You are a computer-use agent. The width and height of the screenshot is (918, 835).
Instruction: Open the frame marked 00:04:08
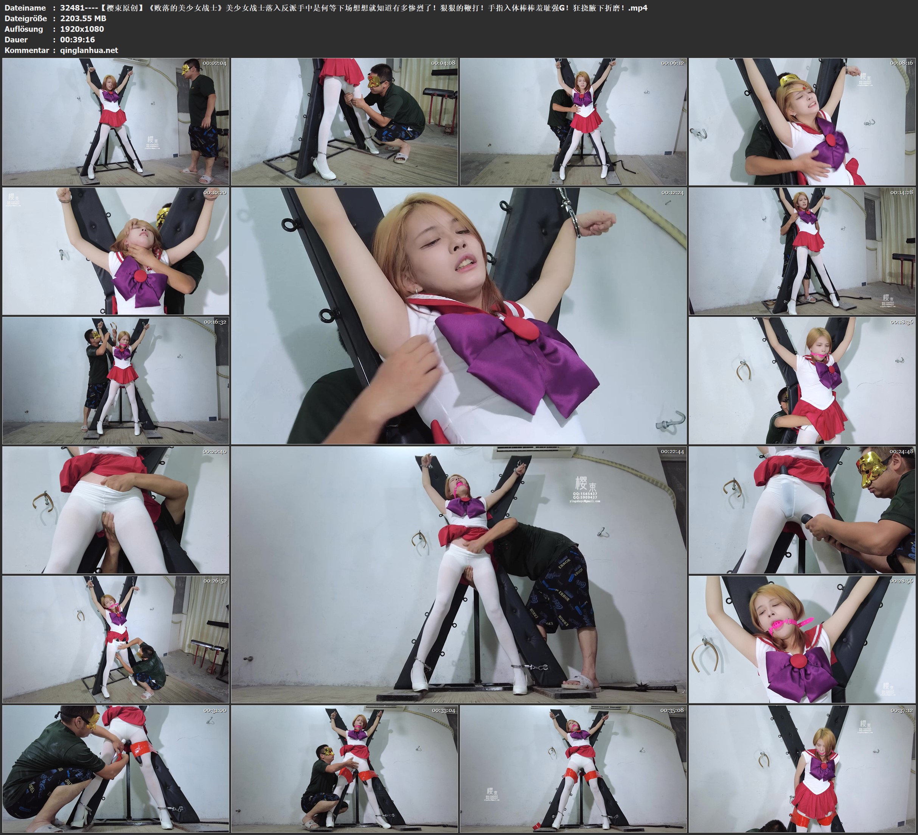(344, 122)
